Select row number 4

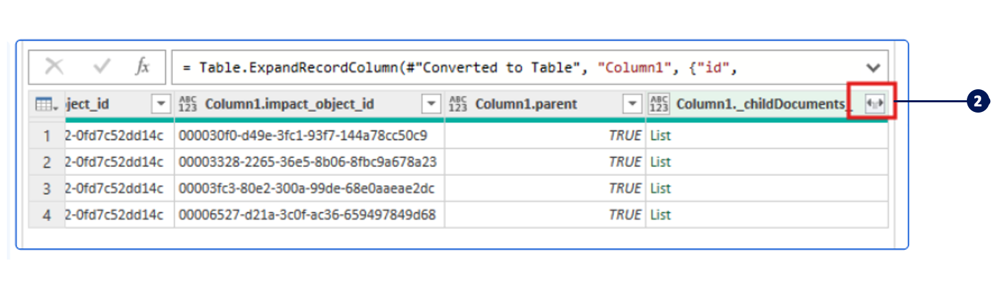[47, 215]
